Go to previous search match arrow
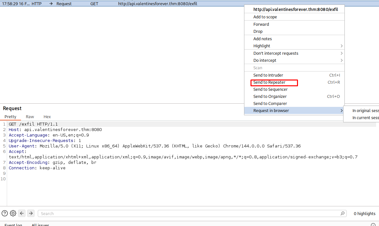This screenshot has height=226, width=379. point(22,213)
